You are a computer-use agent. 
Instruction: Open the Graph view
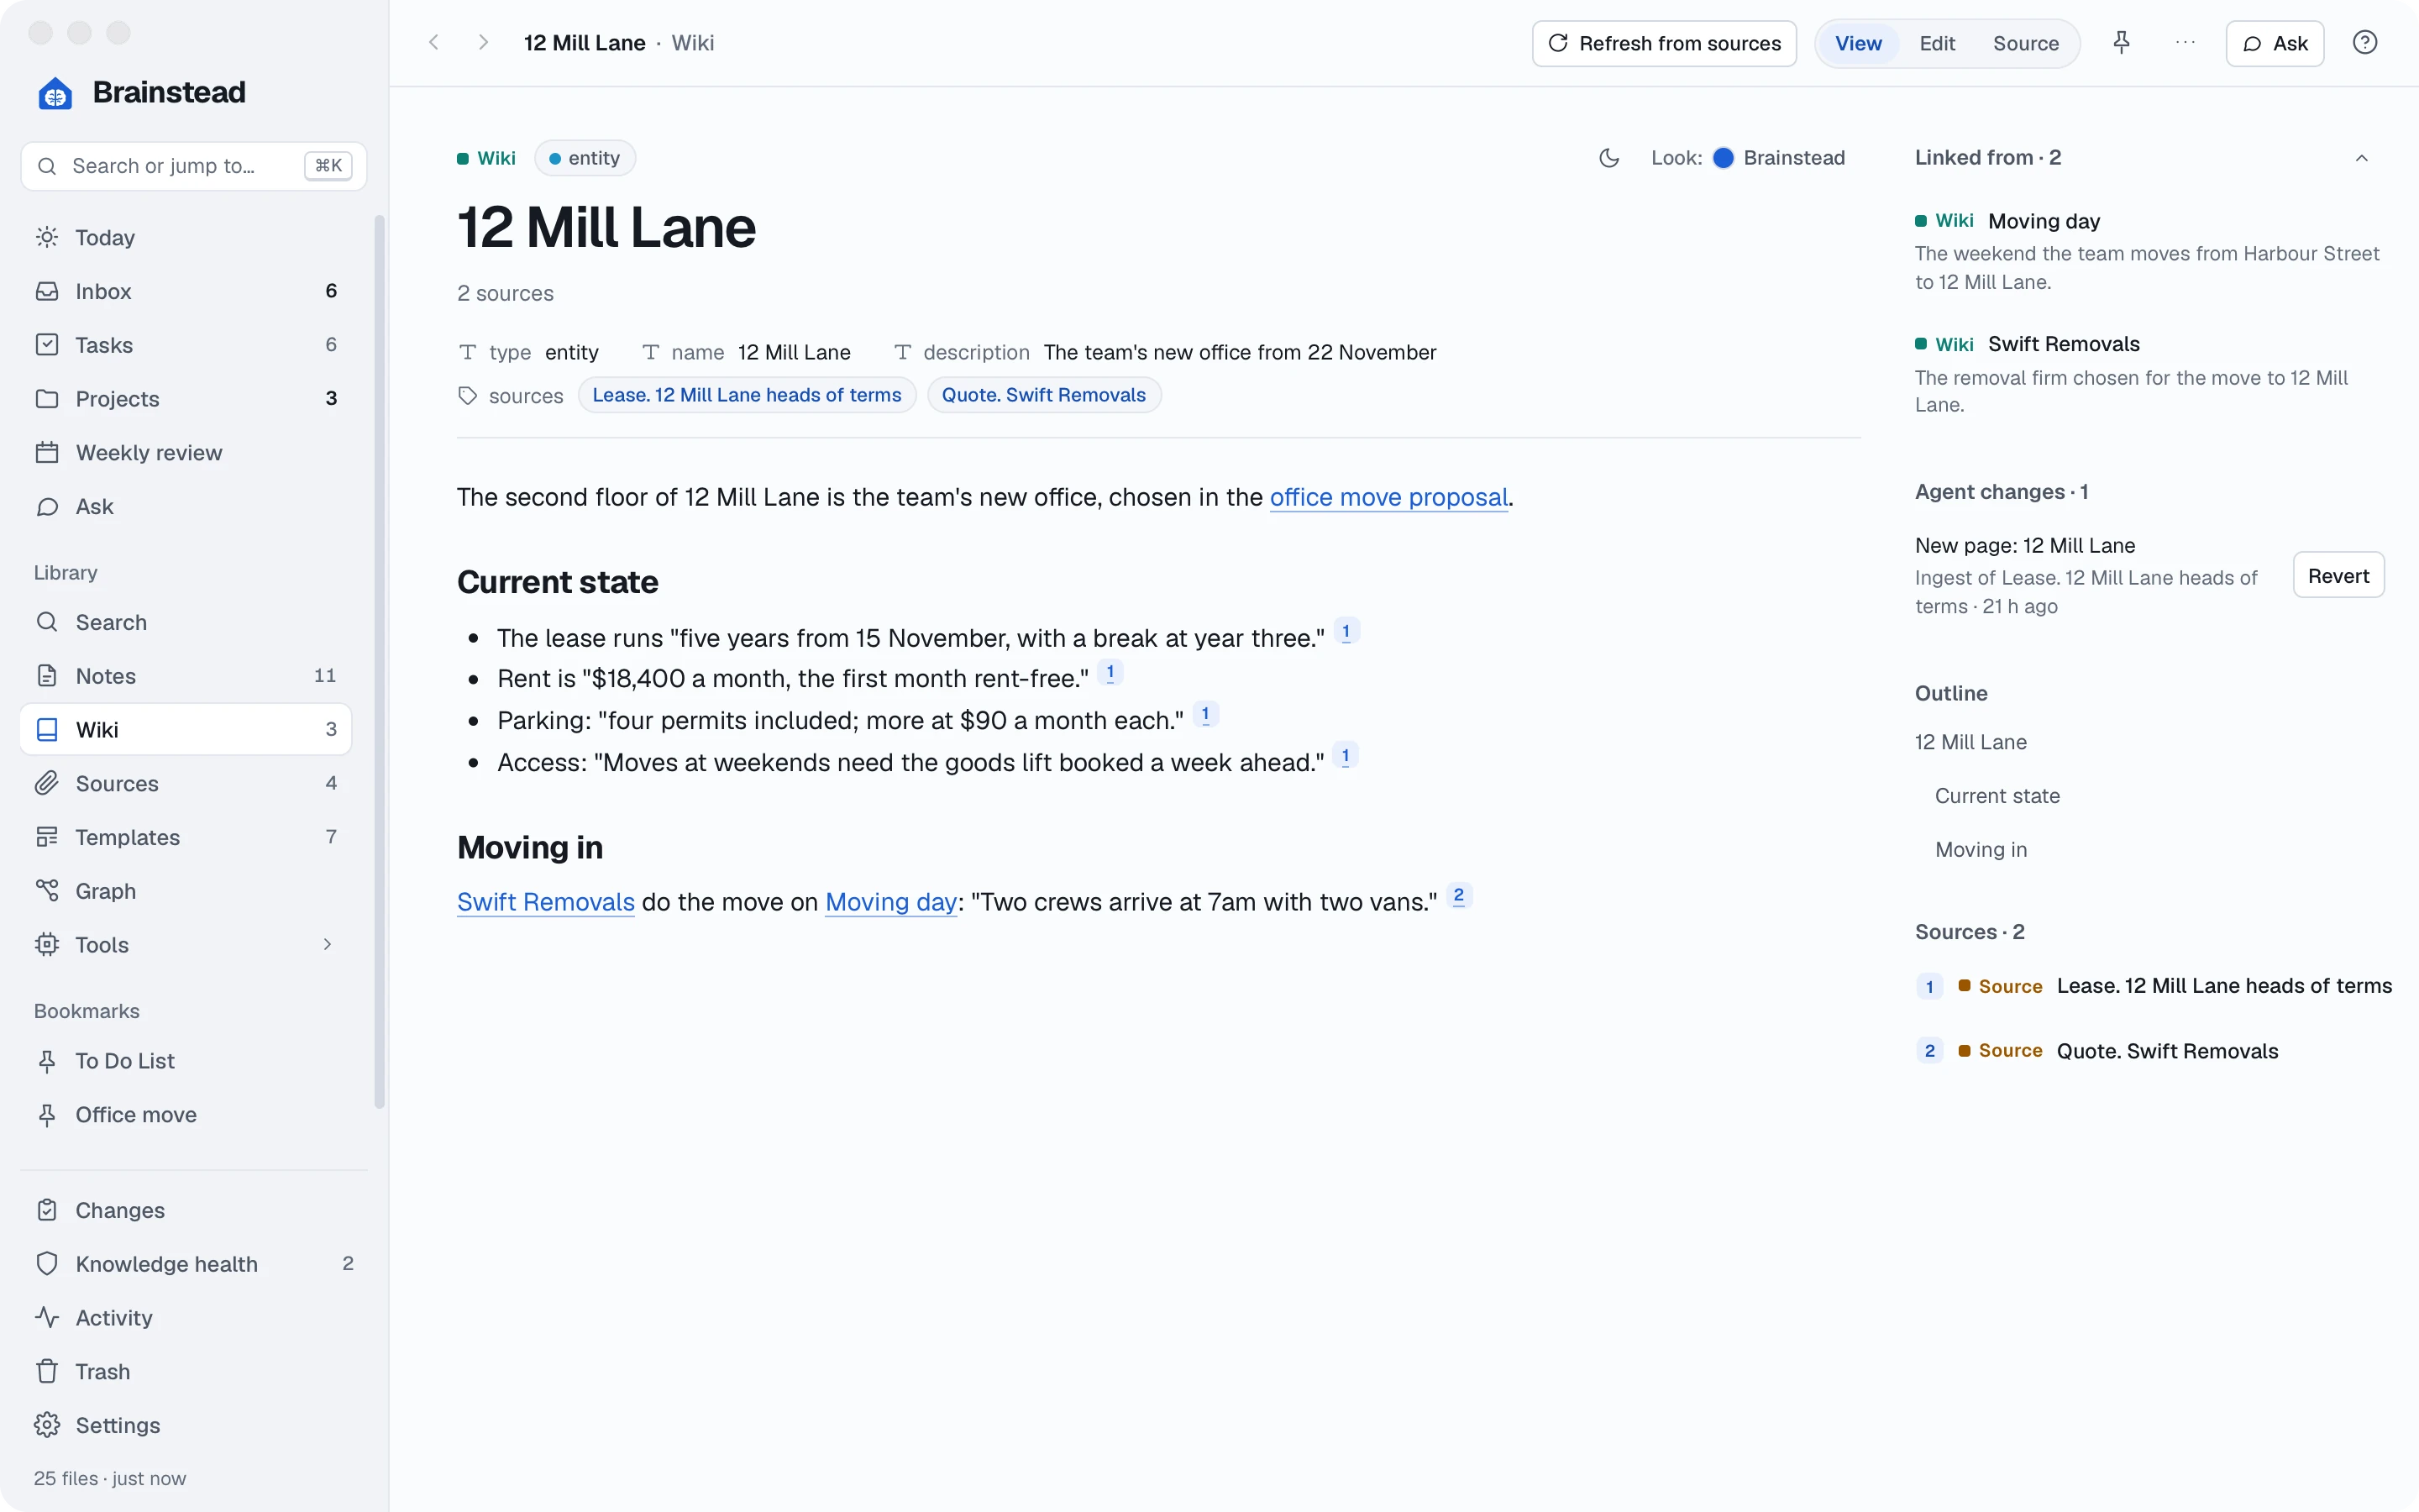185,891
